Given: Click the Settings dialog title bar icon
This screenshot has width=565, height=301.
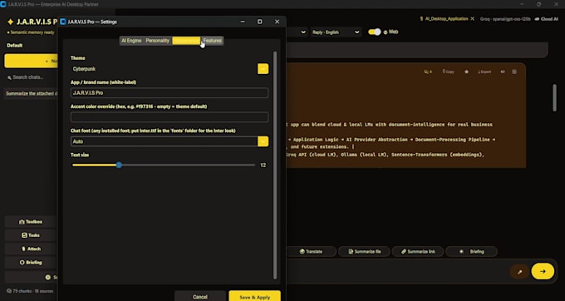Looking at the screenshot, I should tap(63, 22).
